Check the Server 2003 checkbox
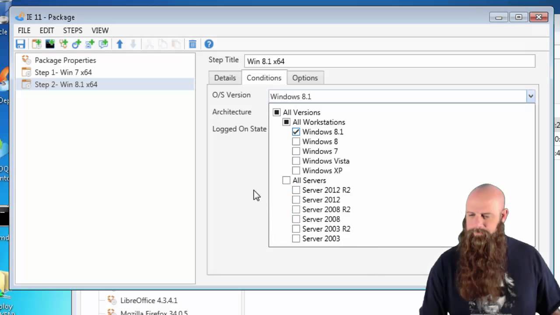This screenshot has width=560, height=315. [296, 238]
